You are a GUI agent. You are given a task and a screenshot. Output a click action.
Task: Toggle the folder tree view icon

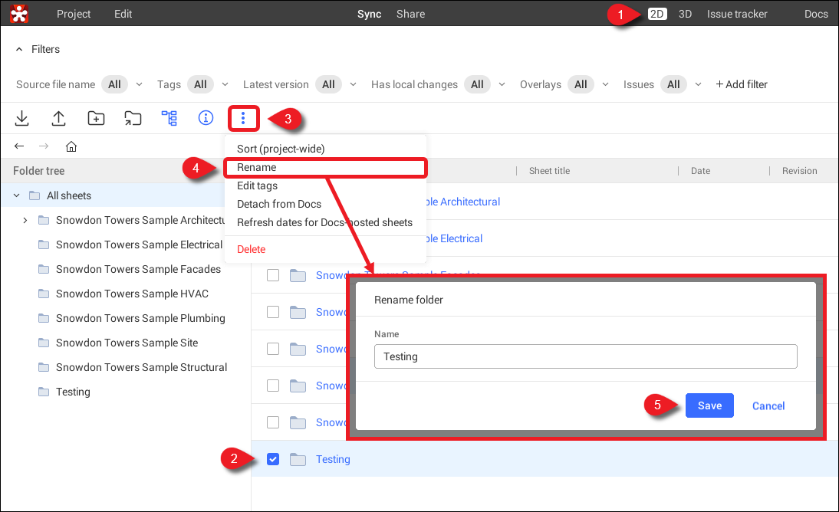coord(169,118)
